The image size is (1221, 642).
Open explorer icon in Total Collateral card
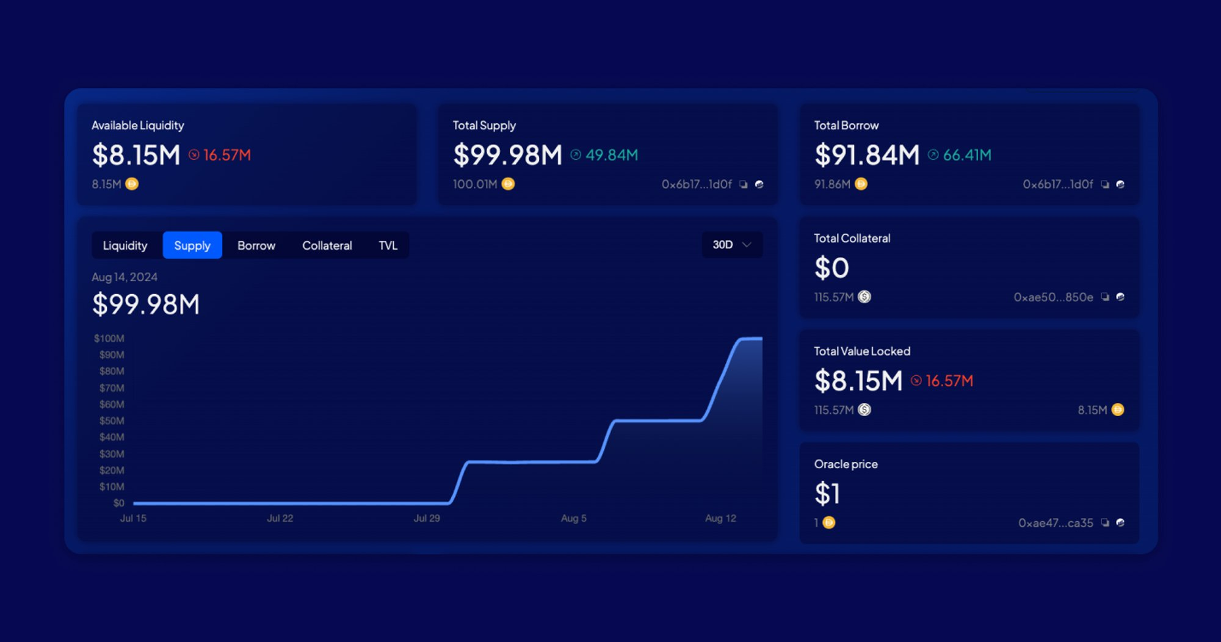1120,297
